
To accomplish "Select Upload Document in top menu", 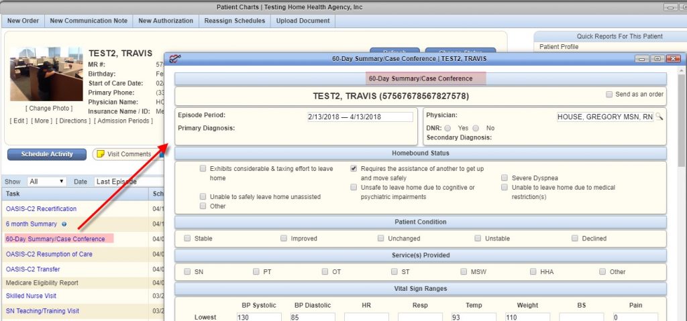I will [x=303, y=21].
